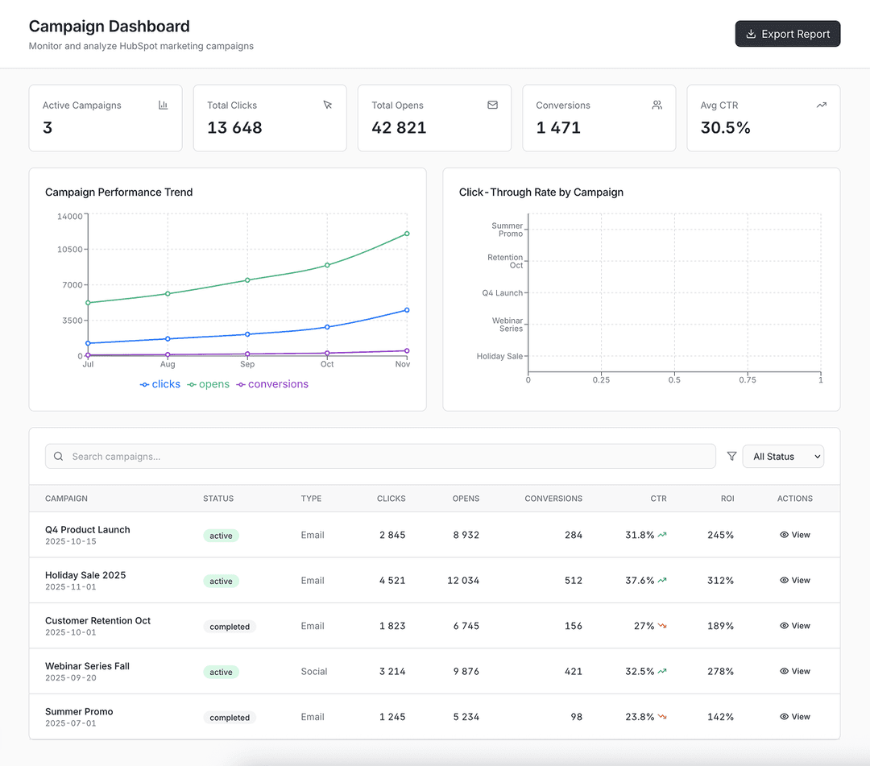Viewport: 870px width, 766px height.
Task: Click the magnifying glass in the search bar
Action: coord(58,456)
